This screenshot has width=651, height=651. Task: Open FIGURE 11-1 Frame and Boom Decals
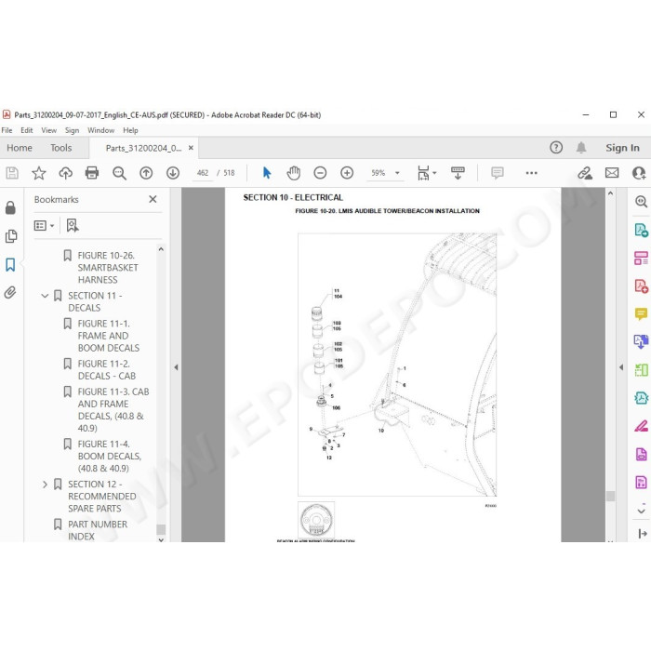[109, 336]
